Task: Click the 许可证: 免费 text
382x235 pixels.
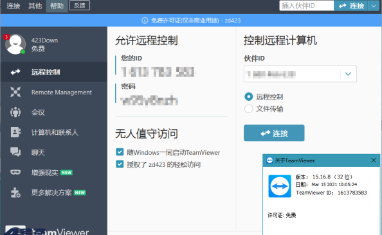Action: click(282, 215)
